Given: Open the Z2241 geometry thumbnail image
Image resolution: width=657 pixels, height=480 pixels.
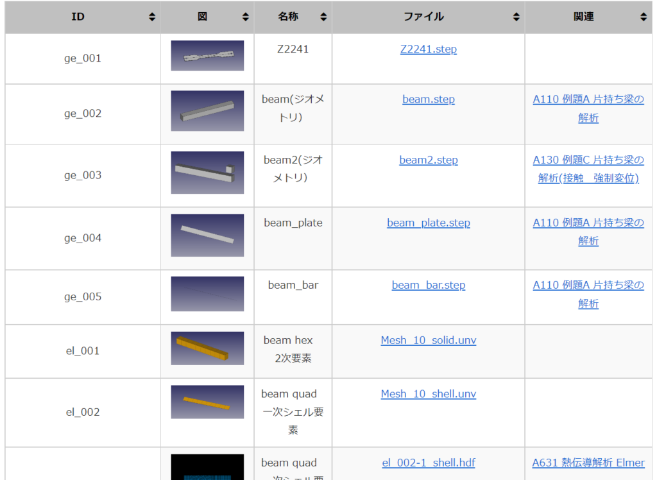Looking at the screenshot, I should (207, 56).
